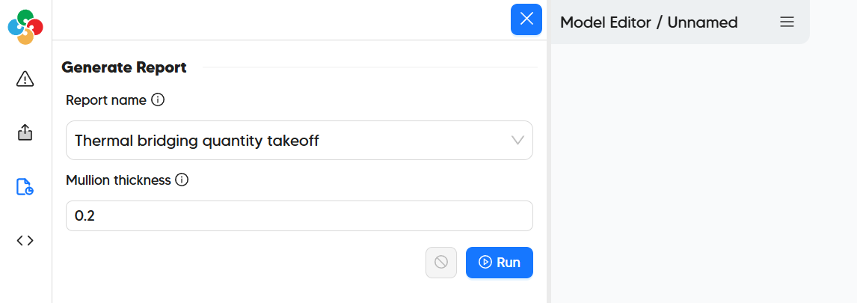857x303 pixels.
Task: Open the Report name dropdown
Action: pyautogui.click(x=299, y=141)
